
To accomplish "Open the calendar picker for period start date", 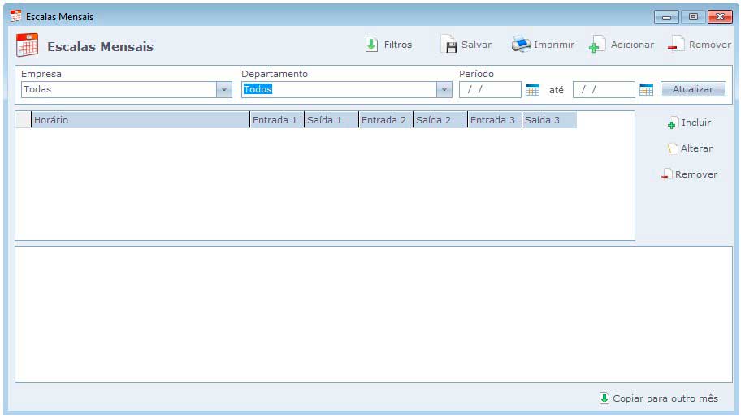I will [533, 90].
